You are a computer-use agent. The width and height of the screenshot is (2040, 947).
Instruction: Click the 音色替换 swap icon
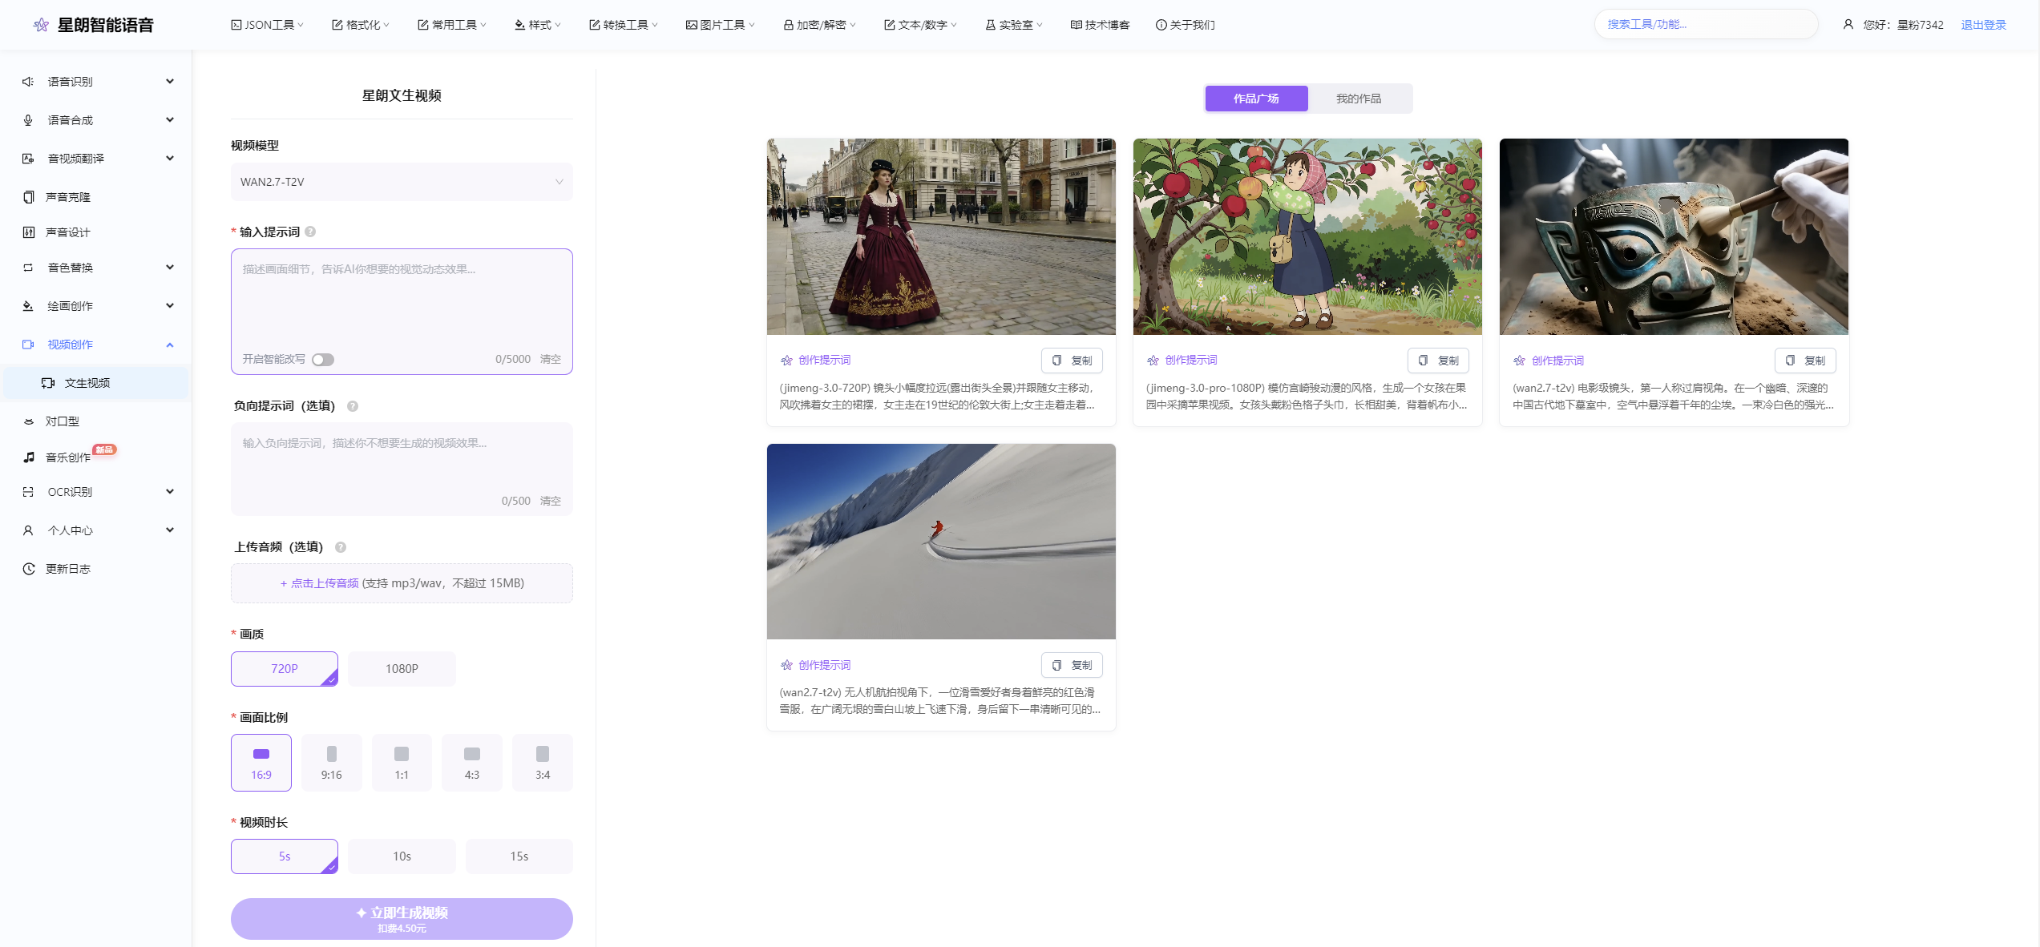coord(28,268)
